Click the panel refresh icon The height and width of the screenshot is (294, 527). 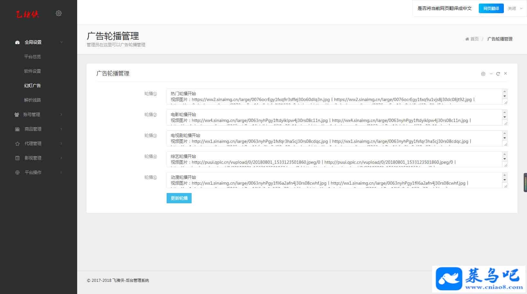pyautogui.click(x=498, y=74)
